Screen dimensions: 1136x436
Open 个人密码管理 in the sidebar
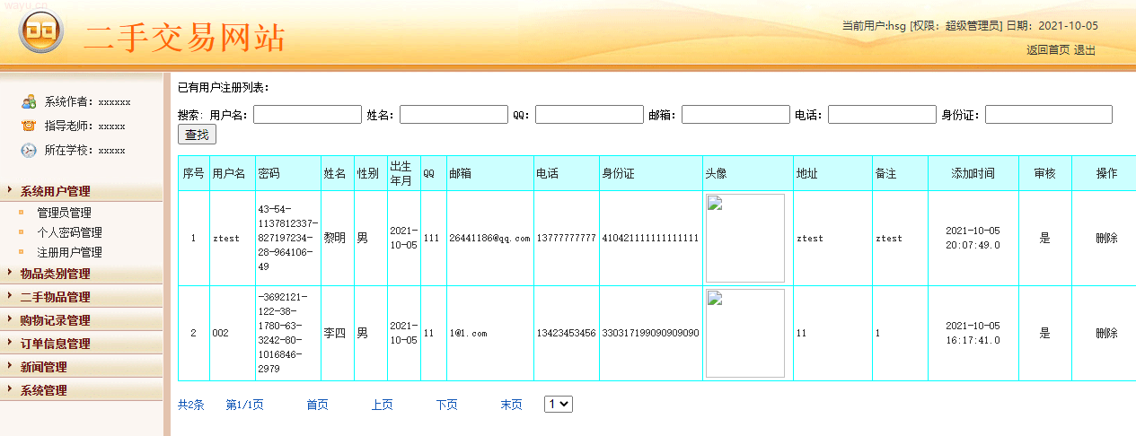coord(69,232)
